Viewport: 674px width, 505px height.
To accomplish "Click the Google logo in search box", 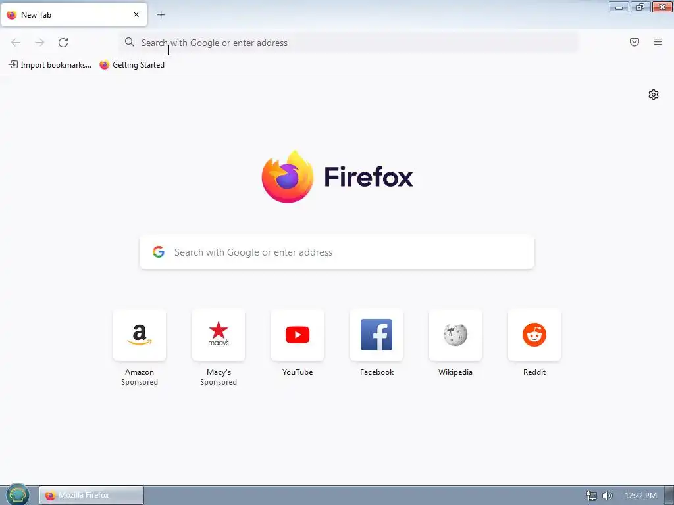I will pos(159,252).
